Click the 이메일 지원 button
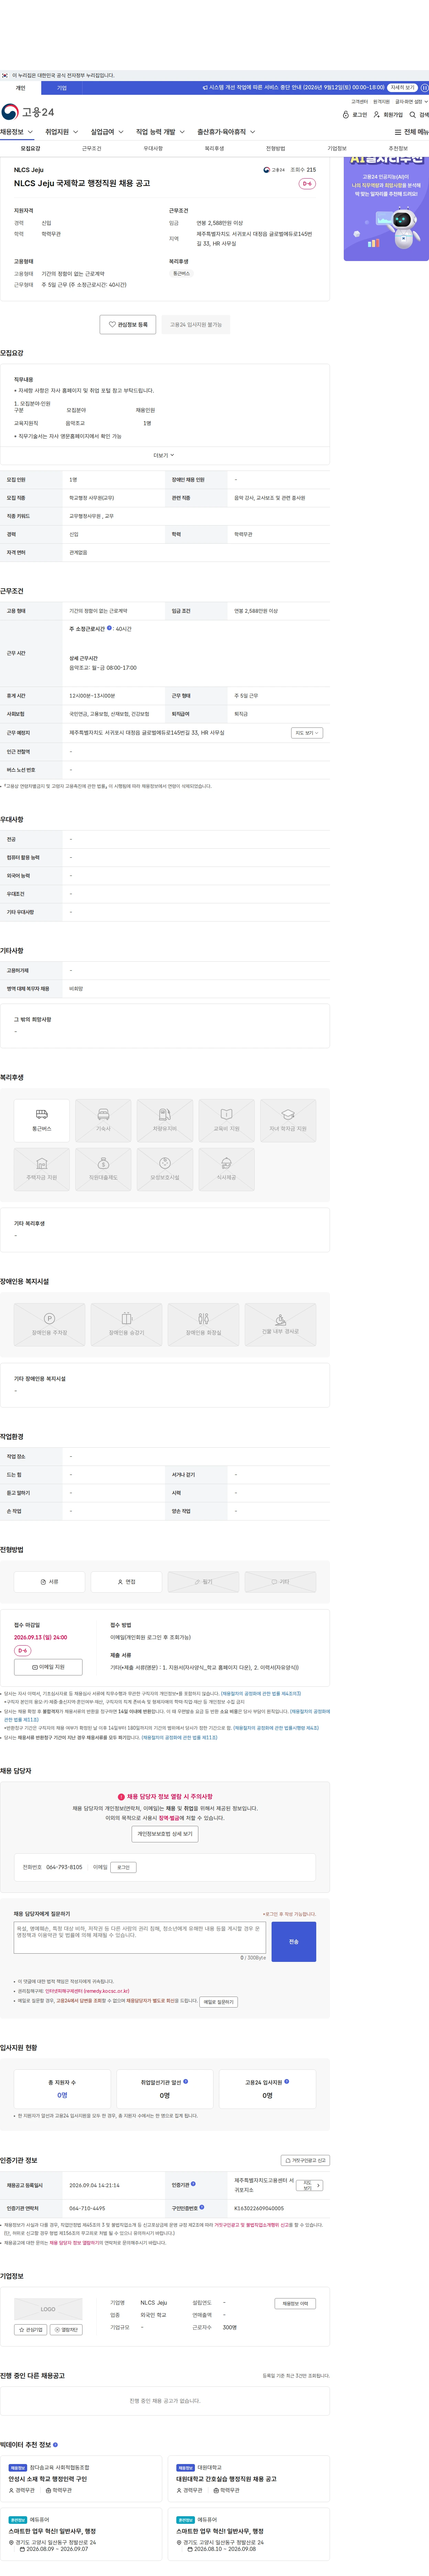The image size is (429, 2576). tap(48, 1667)
